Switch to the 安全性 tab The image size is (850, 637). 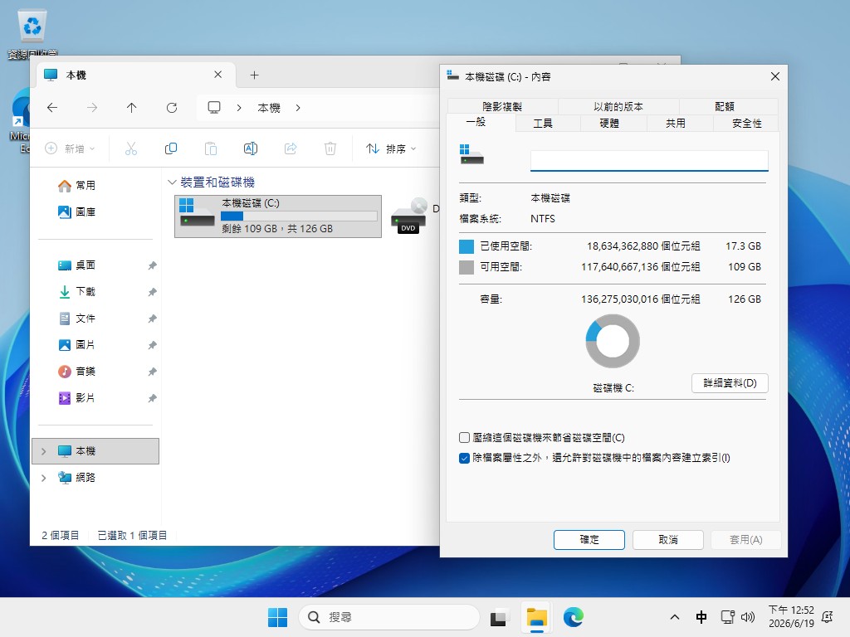[746, 124]
